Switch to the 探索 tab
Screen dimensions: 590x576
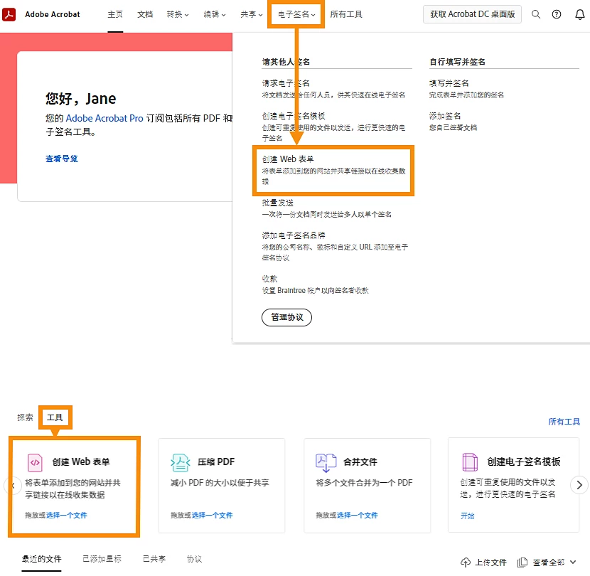click(x=25, y=417)
